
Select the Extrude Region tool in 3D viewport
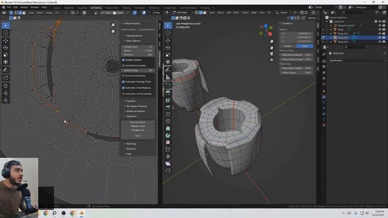click(168, 93)
